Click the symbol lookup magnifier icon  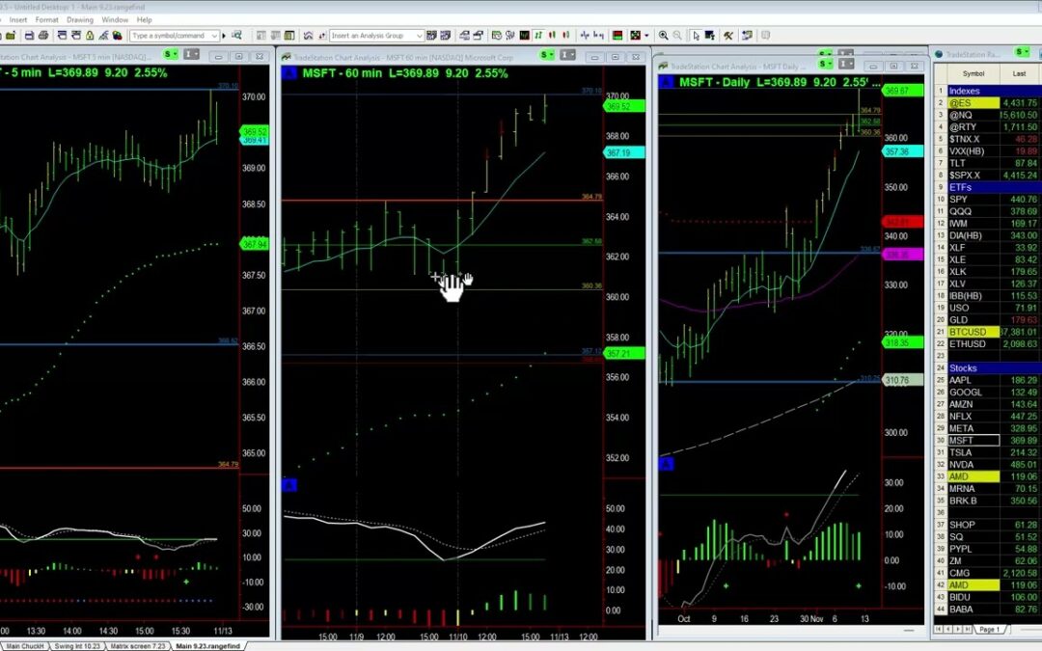pyautogui.click(x=236, y=36)
